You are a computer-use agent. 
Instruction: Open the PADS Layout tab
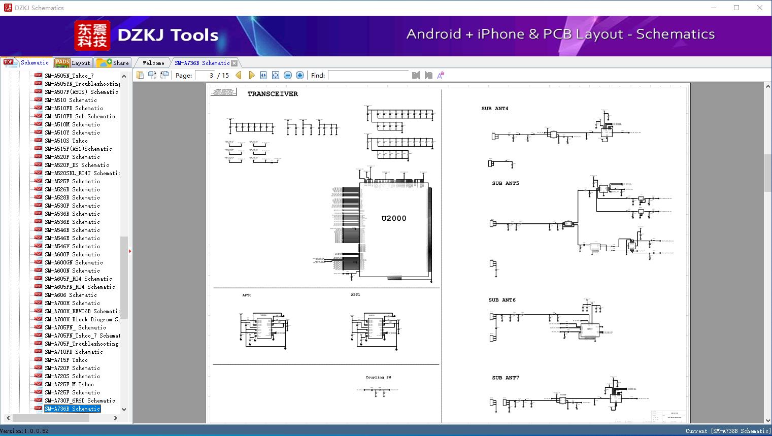[x=73, y=63]
